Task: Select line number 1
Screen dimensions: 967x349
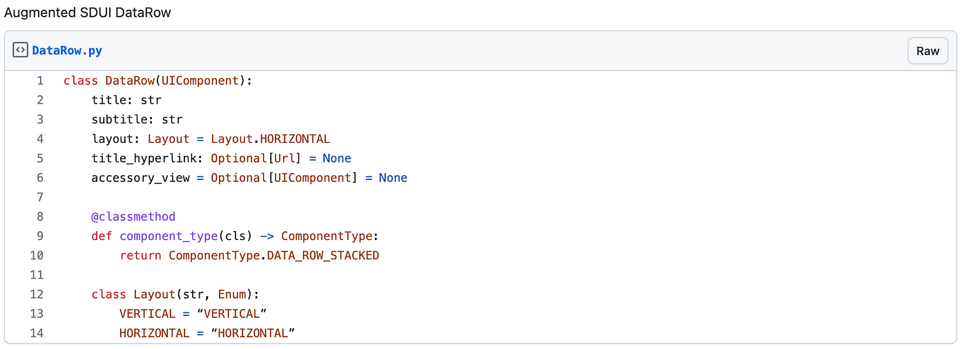Action: (40, 81)
